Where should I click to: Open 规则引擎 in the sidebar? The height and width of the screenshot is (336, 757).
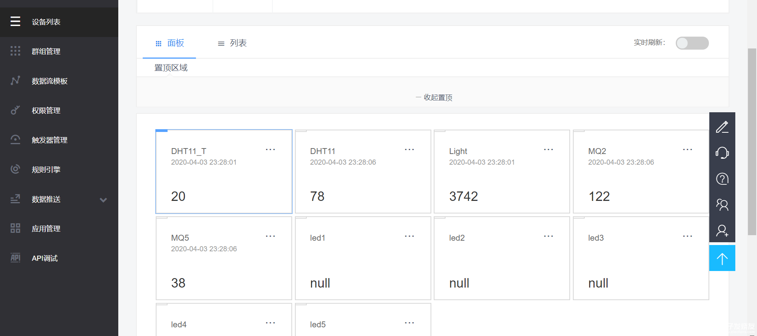(x=59, y=170)
